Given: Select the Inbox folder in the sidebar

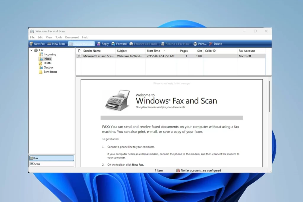Looking at the screenshot, I should [x=46, y=59].
